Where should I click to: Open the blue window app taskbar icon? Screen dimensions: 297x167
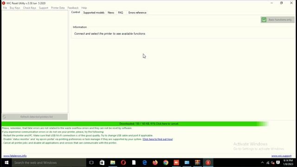pos(187,163)
